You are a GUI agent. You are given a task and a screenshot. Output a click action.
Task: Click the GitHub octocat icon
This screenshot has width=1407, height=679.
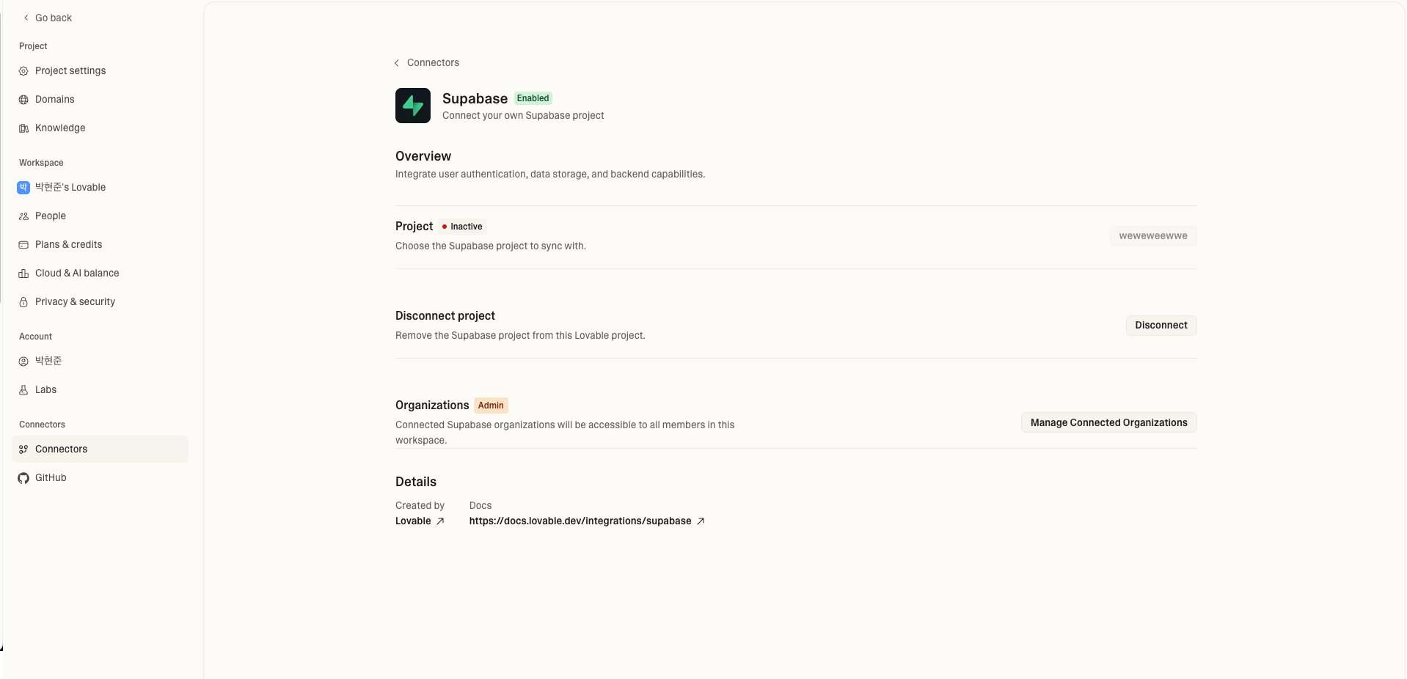(23, 478)
